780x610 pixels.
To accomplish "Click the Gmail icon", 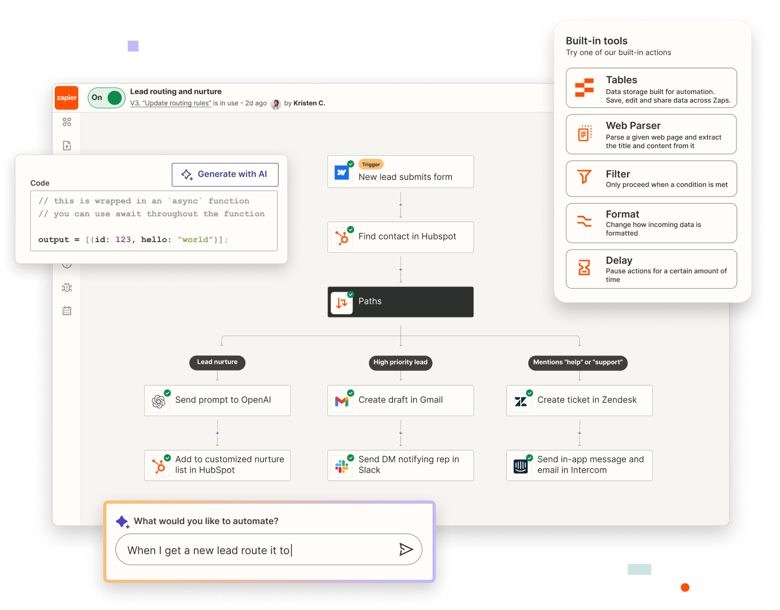I will (342, 401).
